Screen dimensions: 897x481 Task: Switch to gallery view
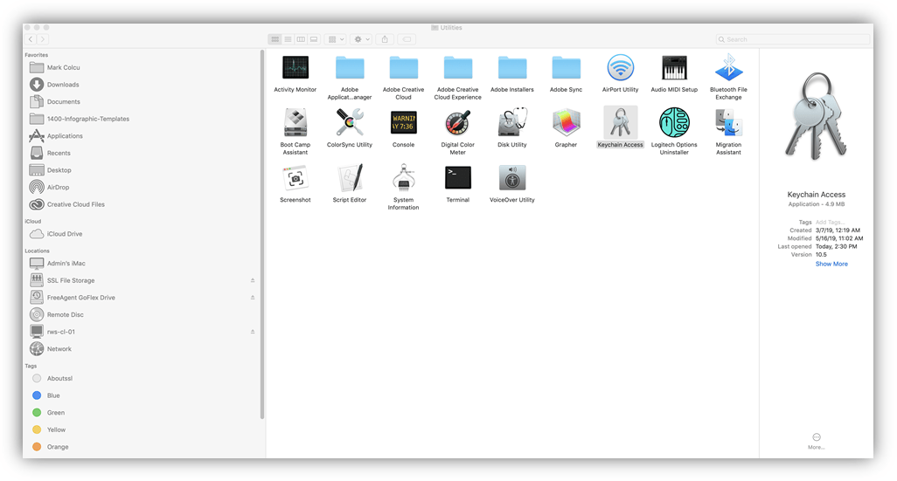[x=314, y=39]
